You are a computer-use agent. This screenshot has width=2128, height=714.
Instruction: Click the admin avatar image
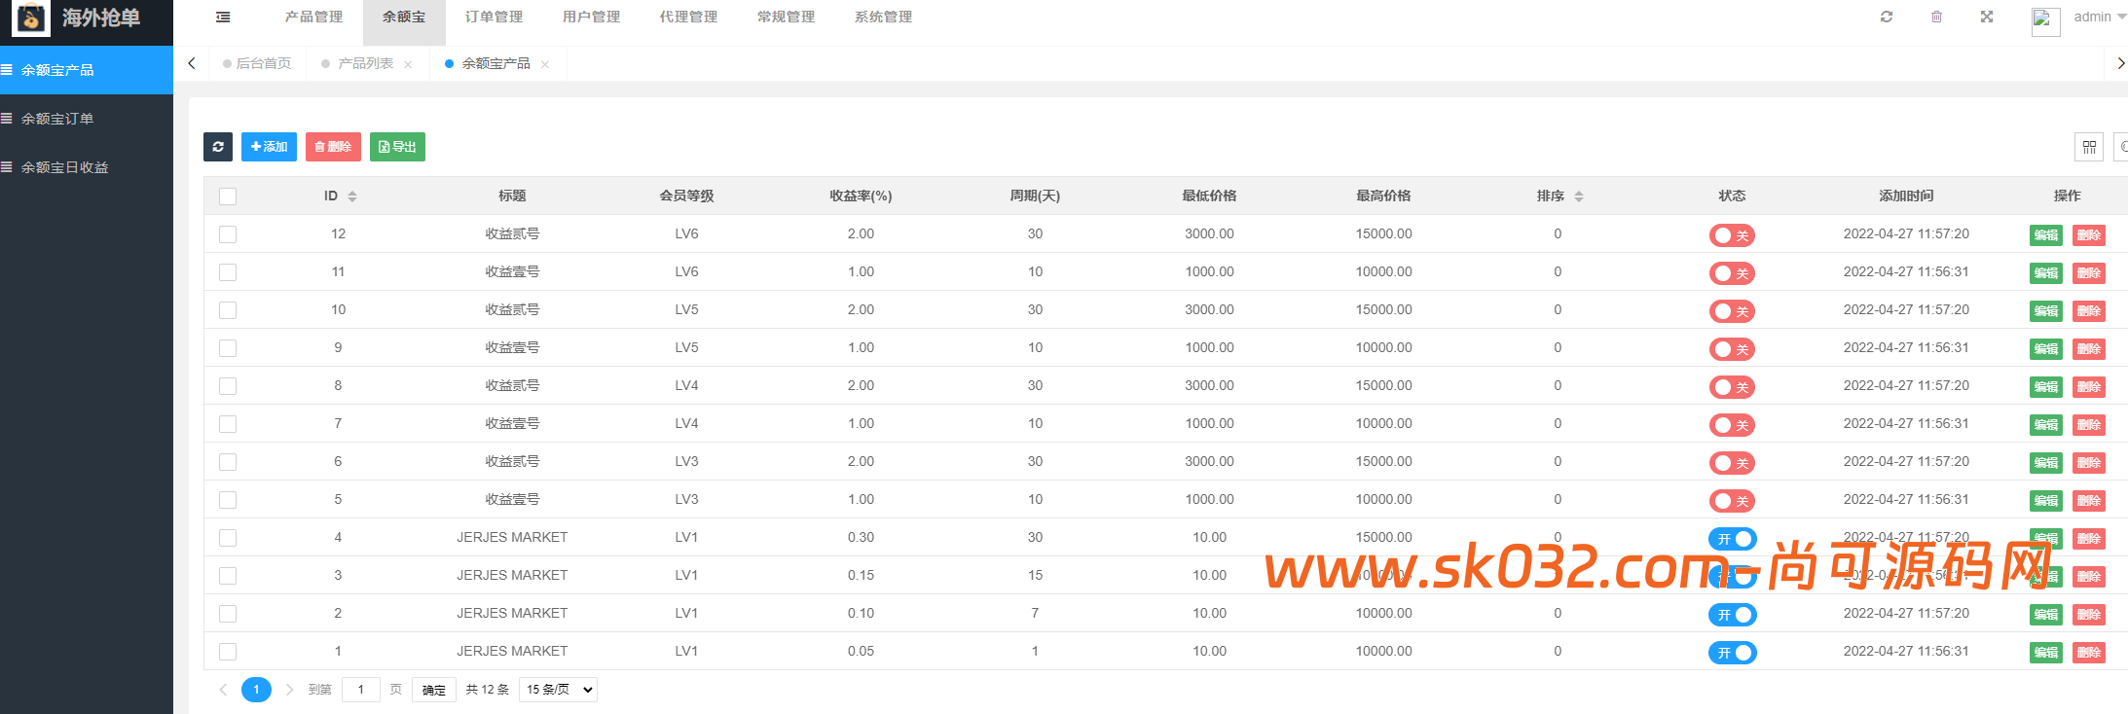(2045, 21)
